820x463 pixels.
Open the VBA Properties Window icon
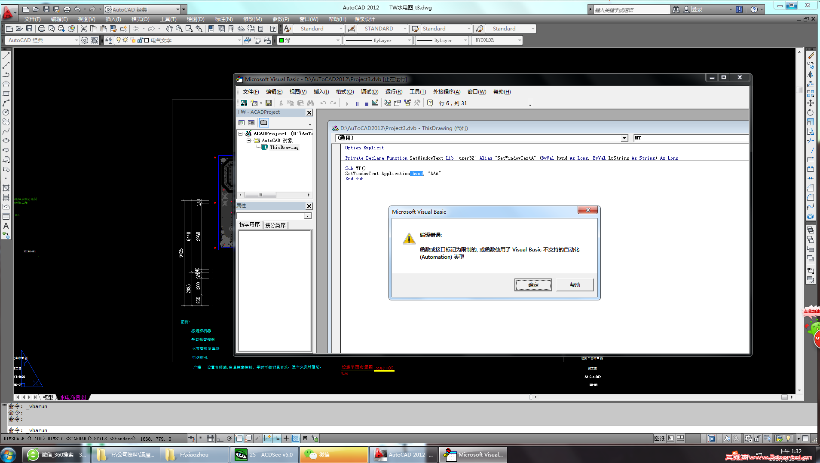(x=398, y=103)
